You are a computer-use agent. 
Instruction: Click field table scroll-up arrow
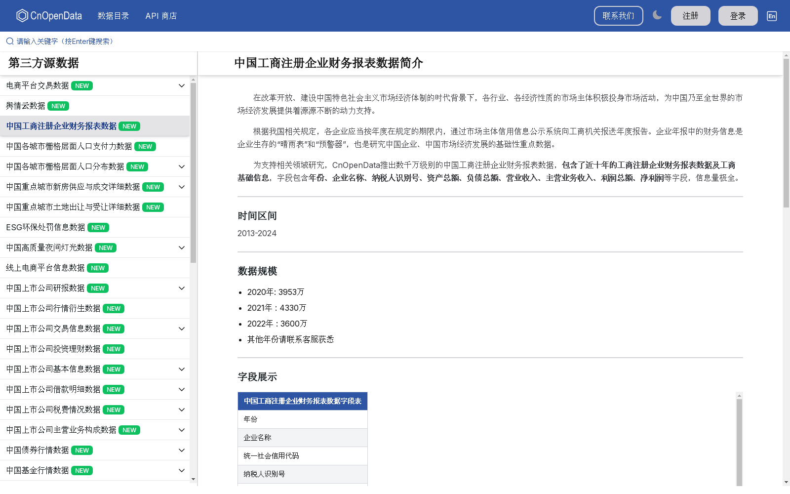pyautogui.click(x=739, y=395)
